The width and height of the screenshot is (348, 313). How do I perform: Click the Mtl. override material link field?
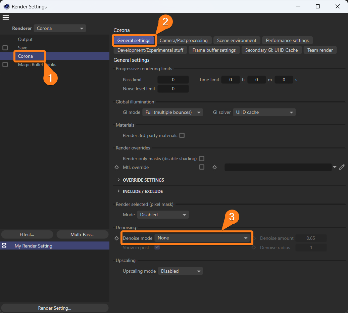[278, 167]
